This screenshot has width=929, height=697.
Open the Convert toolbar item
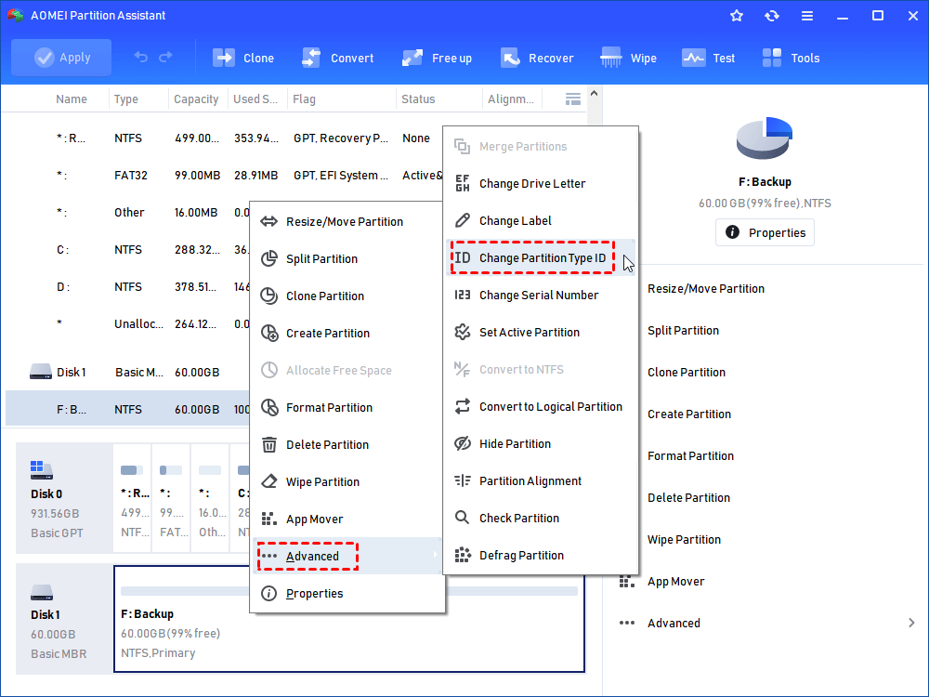coord(337,58)
